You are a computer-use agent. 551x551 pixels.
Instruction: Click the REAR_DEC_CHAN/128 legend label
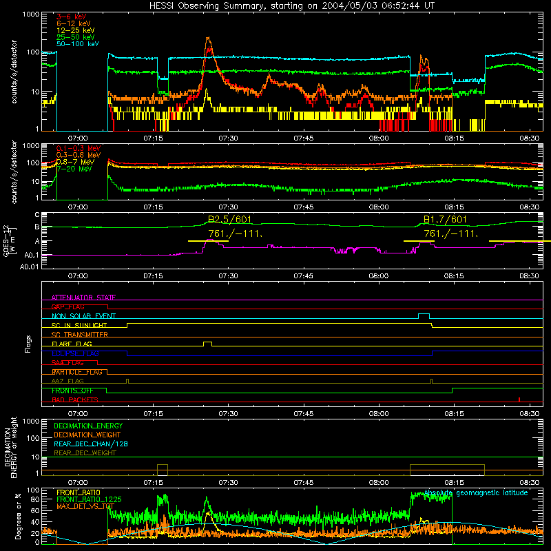coord(91,444)
